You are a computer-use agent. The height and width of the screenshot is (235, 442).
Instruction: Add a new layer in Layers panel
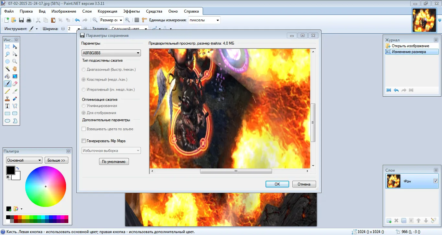pyautogui.click(x=389, y=220)
